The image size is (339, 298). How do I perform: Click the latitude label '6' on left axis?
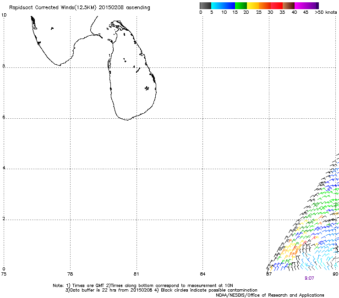coord(4,117)
